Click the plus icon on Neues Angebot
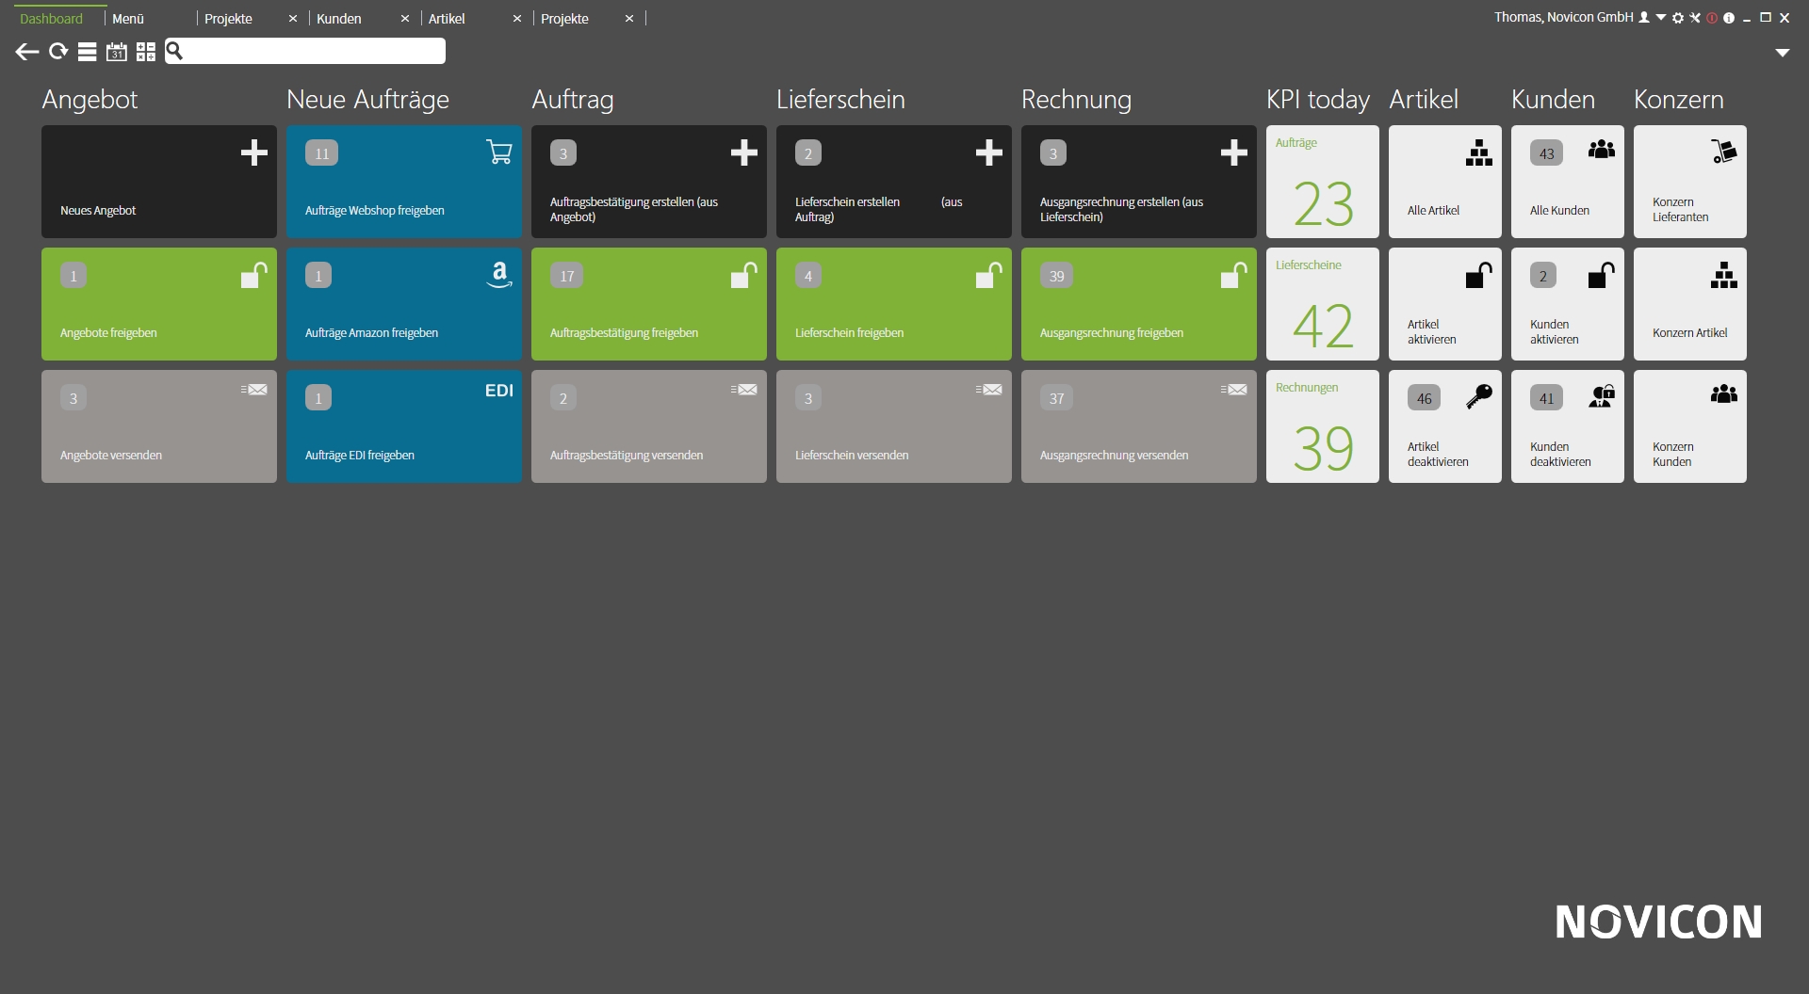Viewport: 1809px width, 994px height. tap(254, 152)
